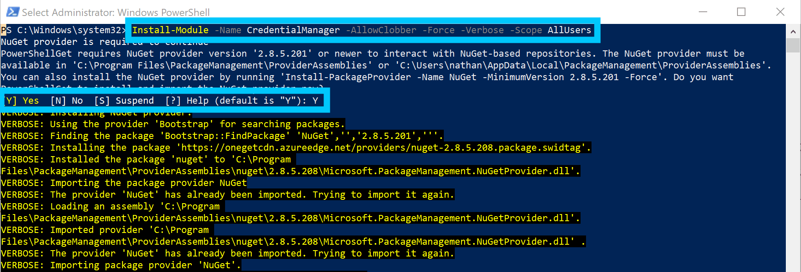Click the '[Y] Yes' prompt option
Screen dimensions: 801x272
[22, 101]
